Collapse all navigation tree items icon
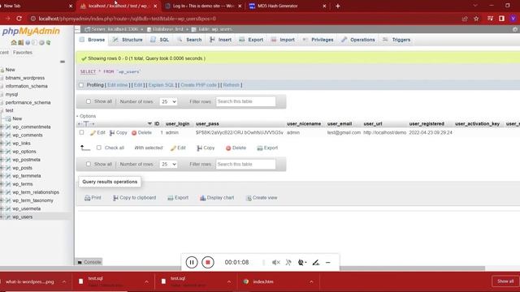 [x=63, y=62]
